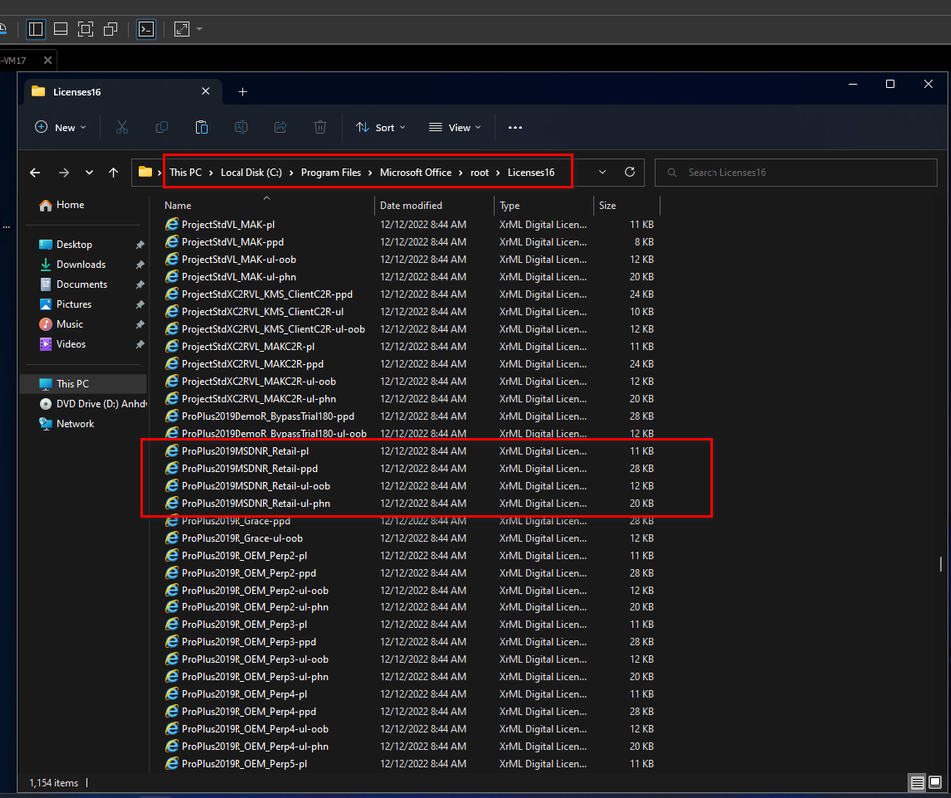Expand the root chevron before This PC in address bar
This screenshot has width=951, height=798.
[160, 173]
